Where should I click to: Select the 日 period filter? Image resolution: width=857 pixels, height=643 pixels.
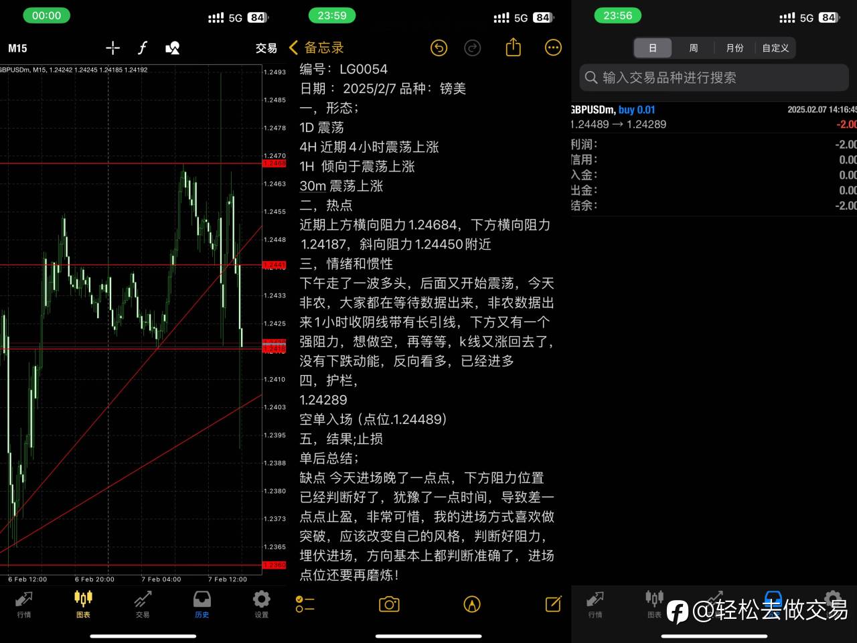click(653, 48)
